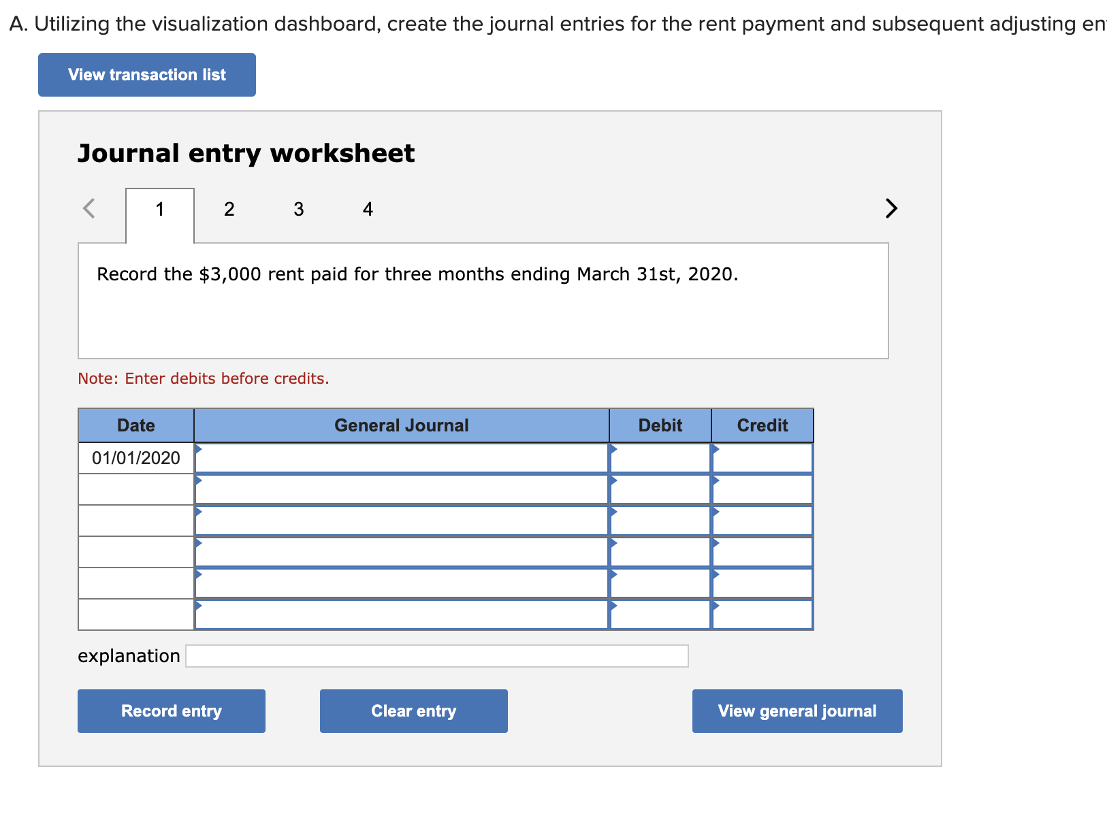Switch to journal entry tab 2

pos(229,210)
